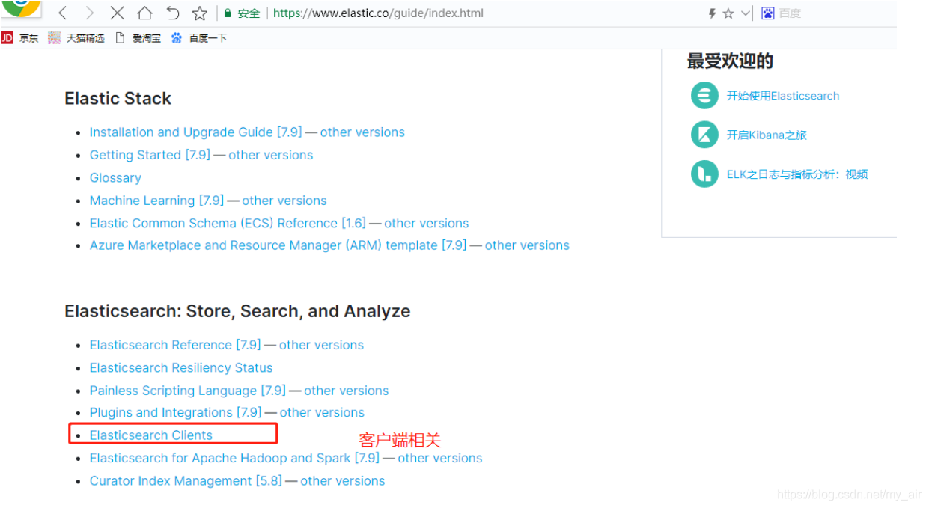
Task: Open other versions of Painless Scripting Language
Action: 347,391
